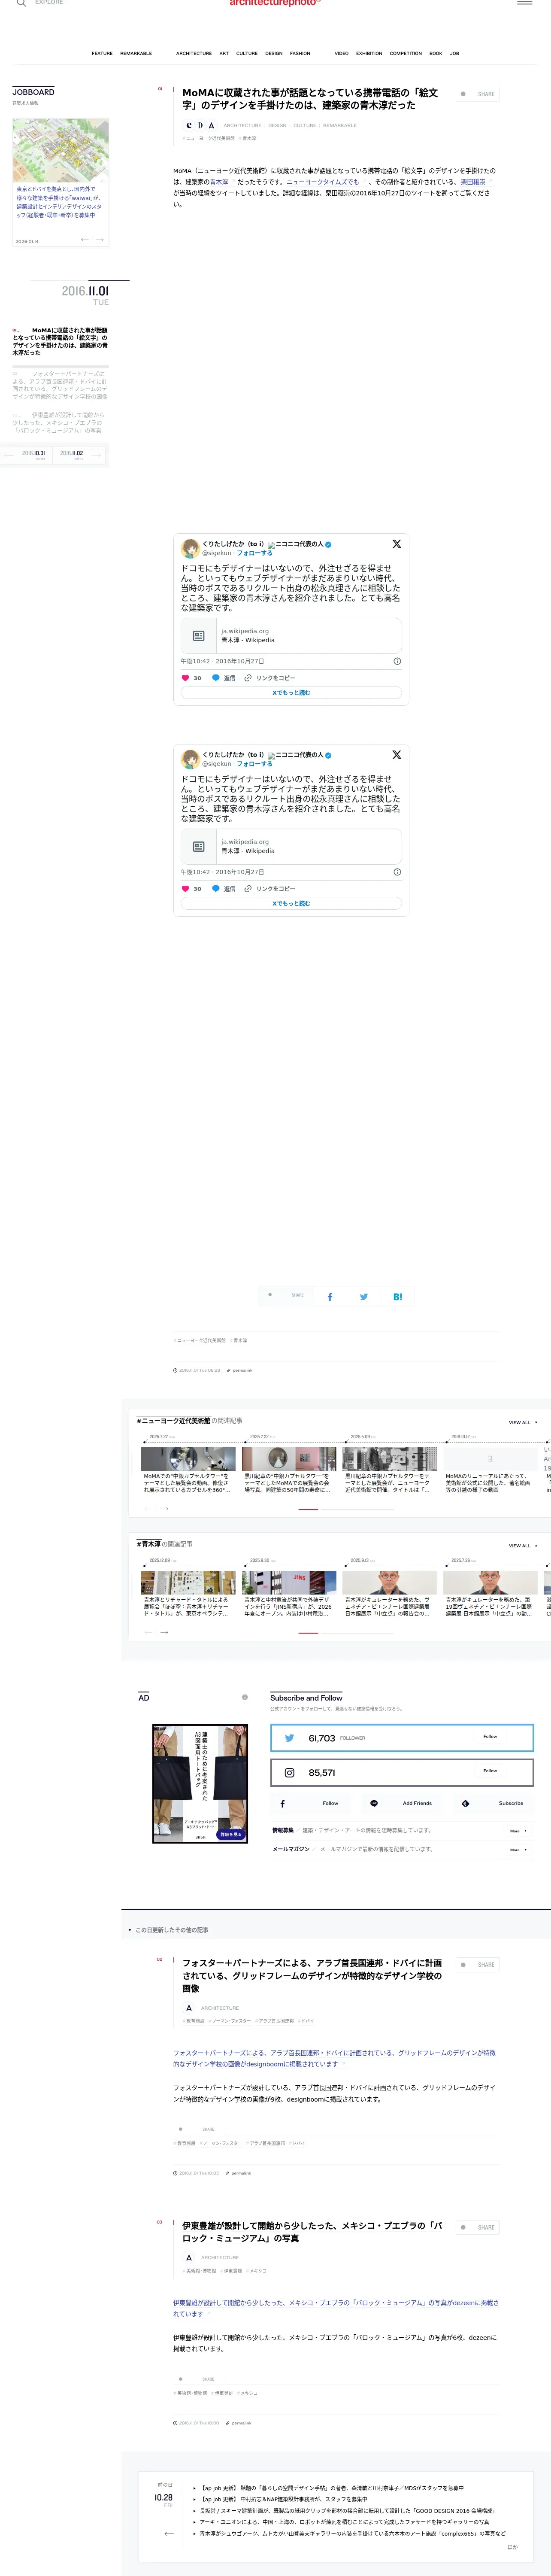Image resolution: width=551 pixels, height=2576 pixels.
Task: Click LINE Add Friends button
Action: (x=402, y=1803)
